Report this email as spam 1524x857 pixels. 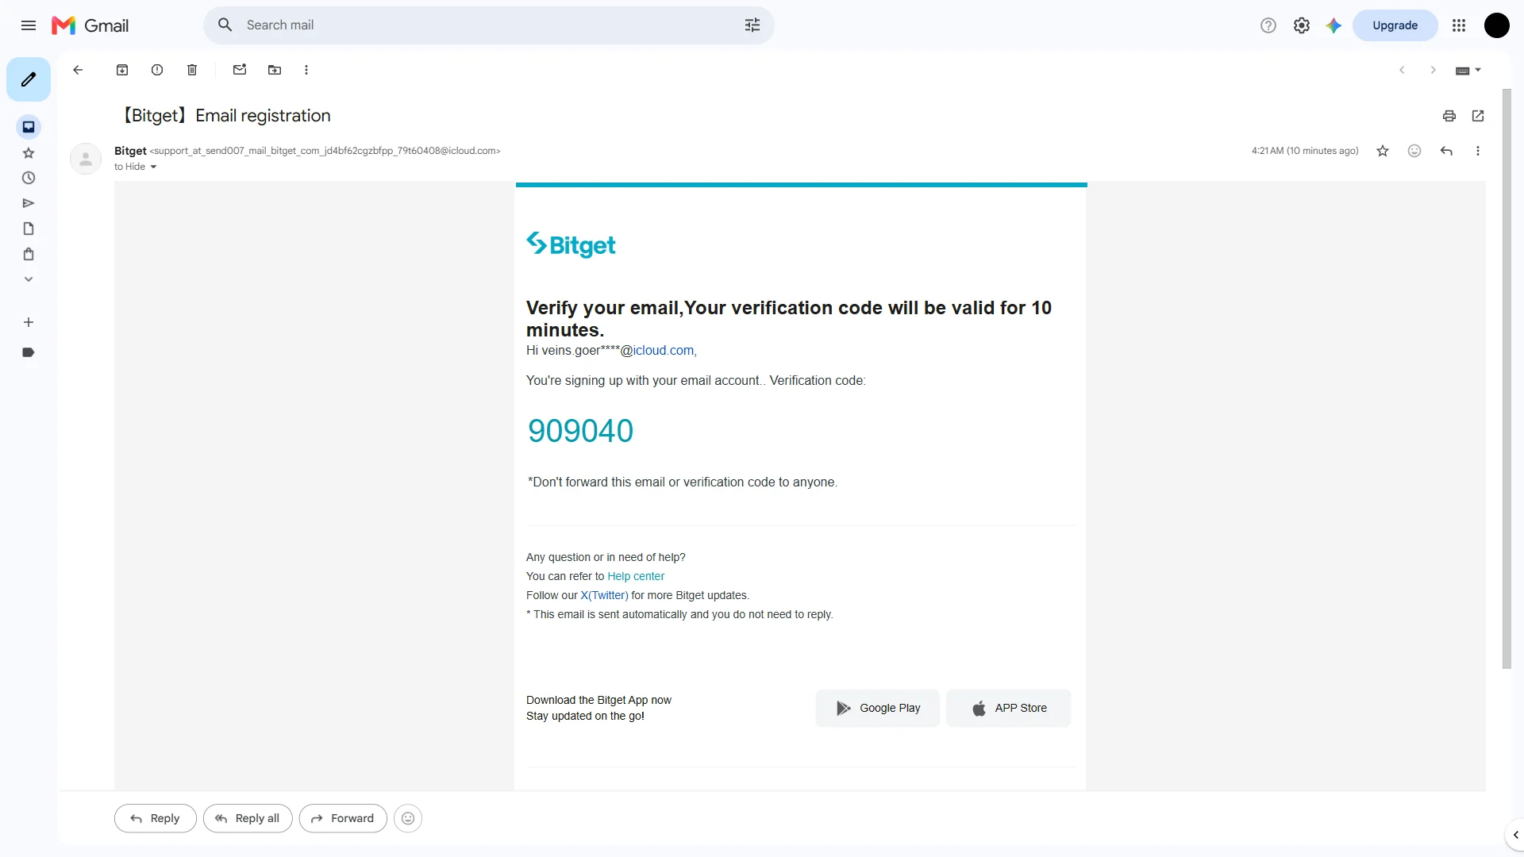pyautogui.click(x=157, y=70)
